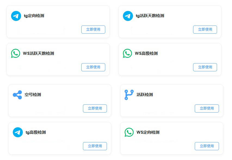Click branch icon on 活跃检测 card

[129, 95]
